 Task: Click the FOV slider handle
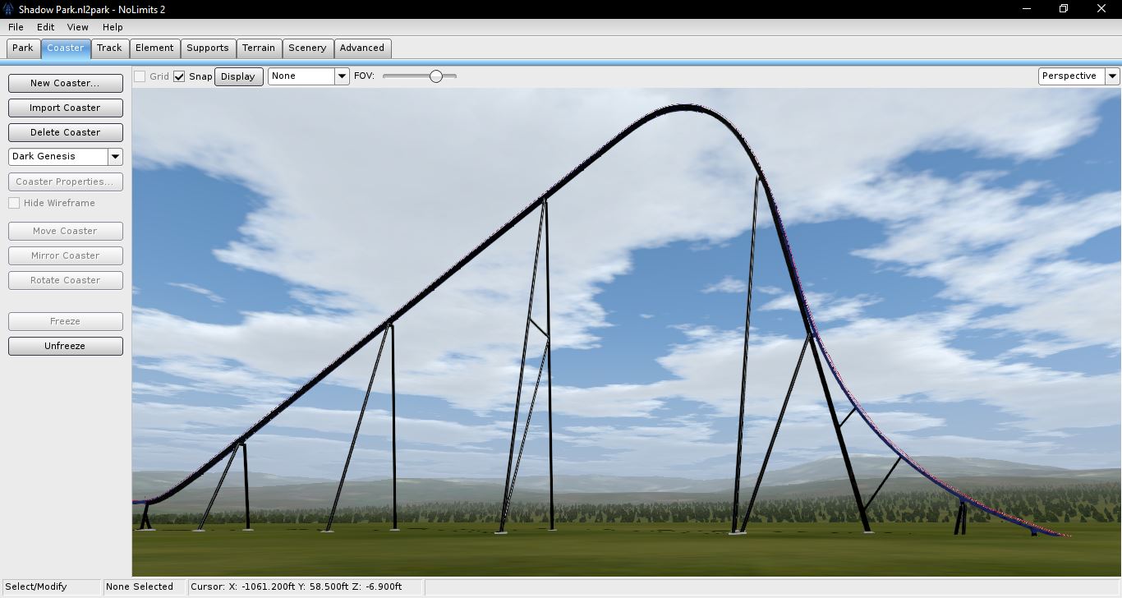click(436, 76)
